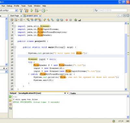Viewport: 130px width, 123px height.
Task: Close the Output panel tab
Action: 68,93
